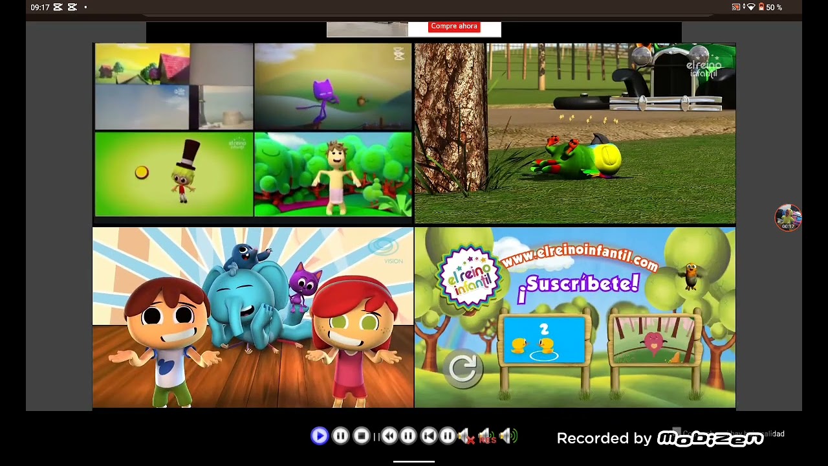This screenshot has width=828, height=466.
Task: Click the mute speaker icon with red X
Action: point(466,437)
